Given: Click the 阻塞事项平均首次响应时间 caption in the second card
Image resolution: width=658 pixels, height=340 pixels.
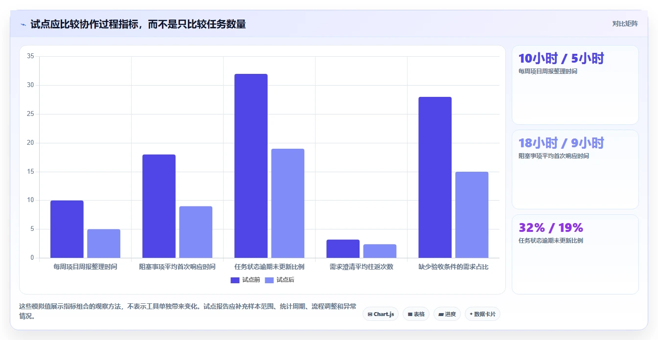Looking at the screenshot, I should [554, 156].
